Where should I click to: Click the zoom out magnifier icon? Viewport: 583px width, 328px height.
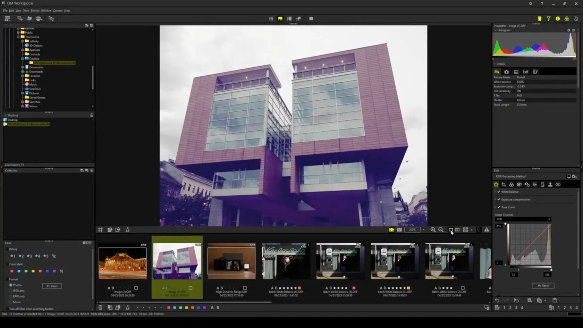[x=441, y=230]
